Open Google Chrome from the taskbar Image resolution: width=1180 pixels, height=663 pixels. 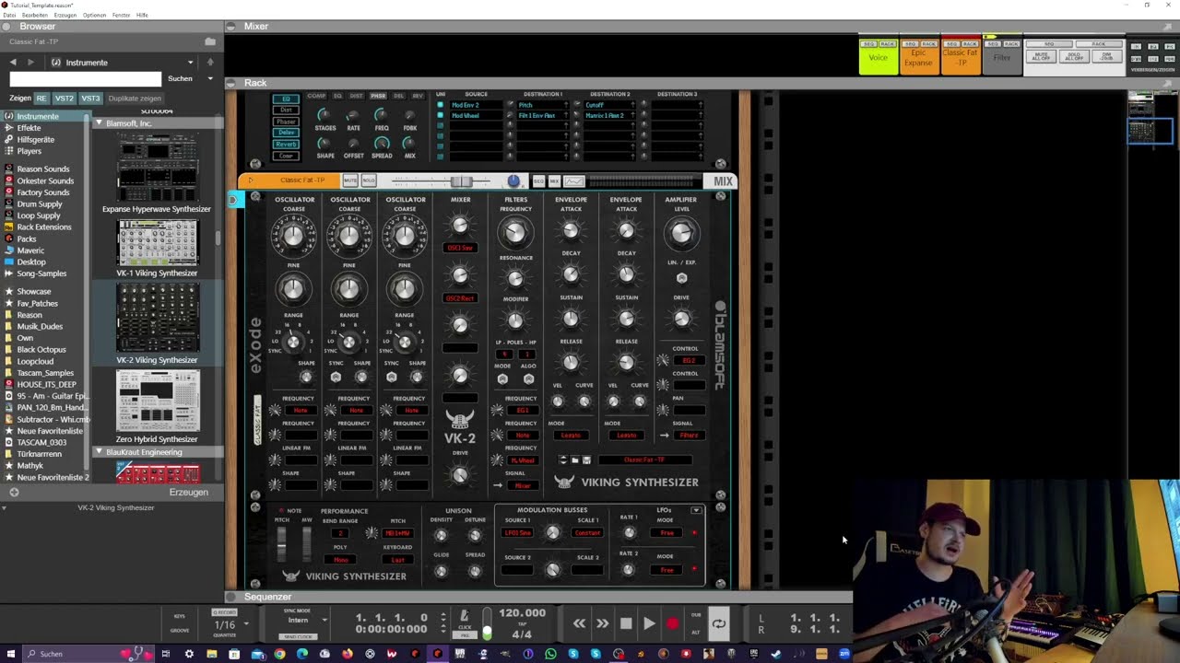[279, 654]
